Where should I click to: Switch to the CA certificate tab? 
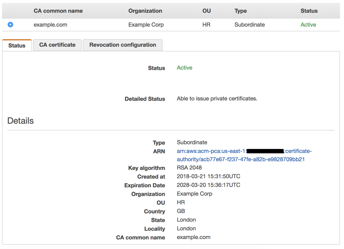tap(57, 45)
